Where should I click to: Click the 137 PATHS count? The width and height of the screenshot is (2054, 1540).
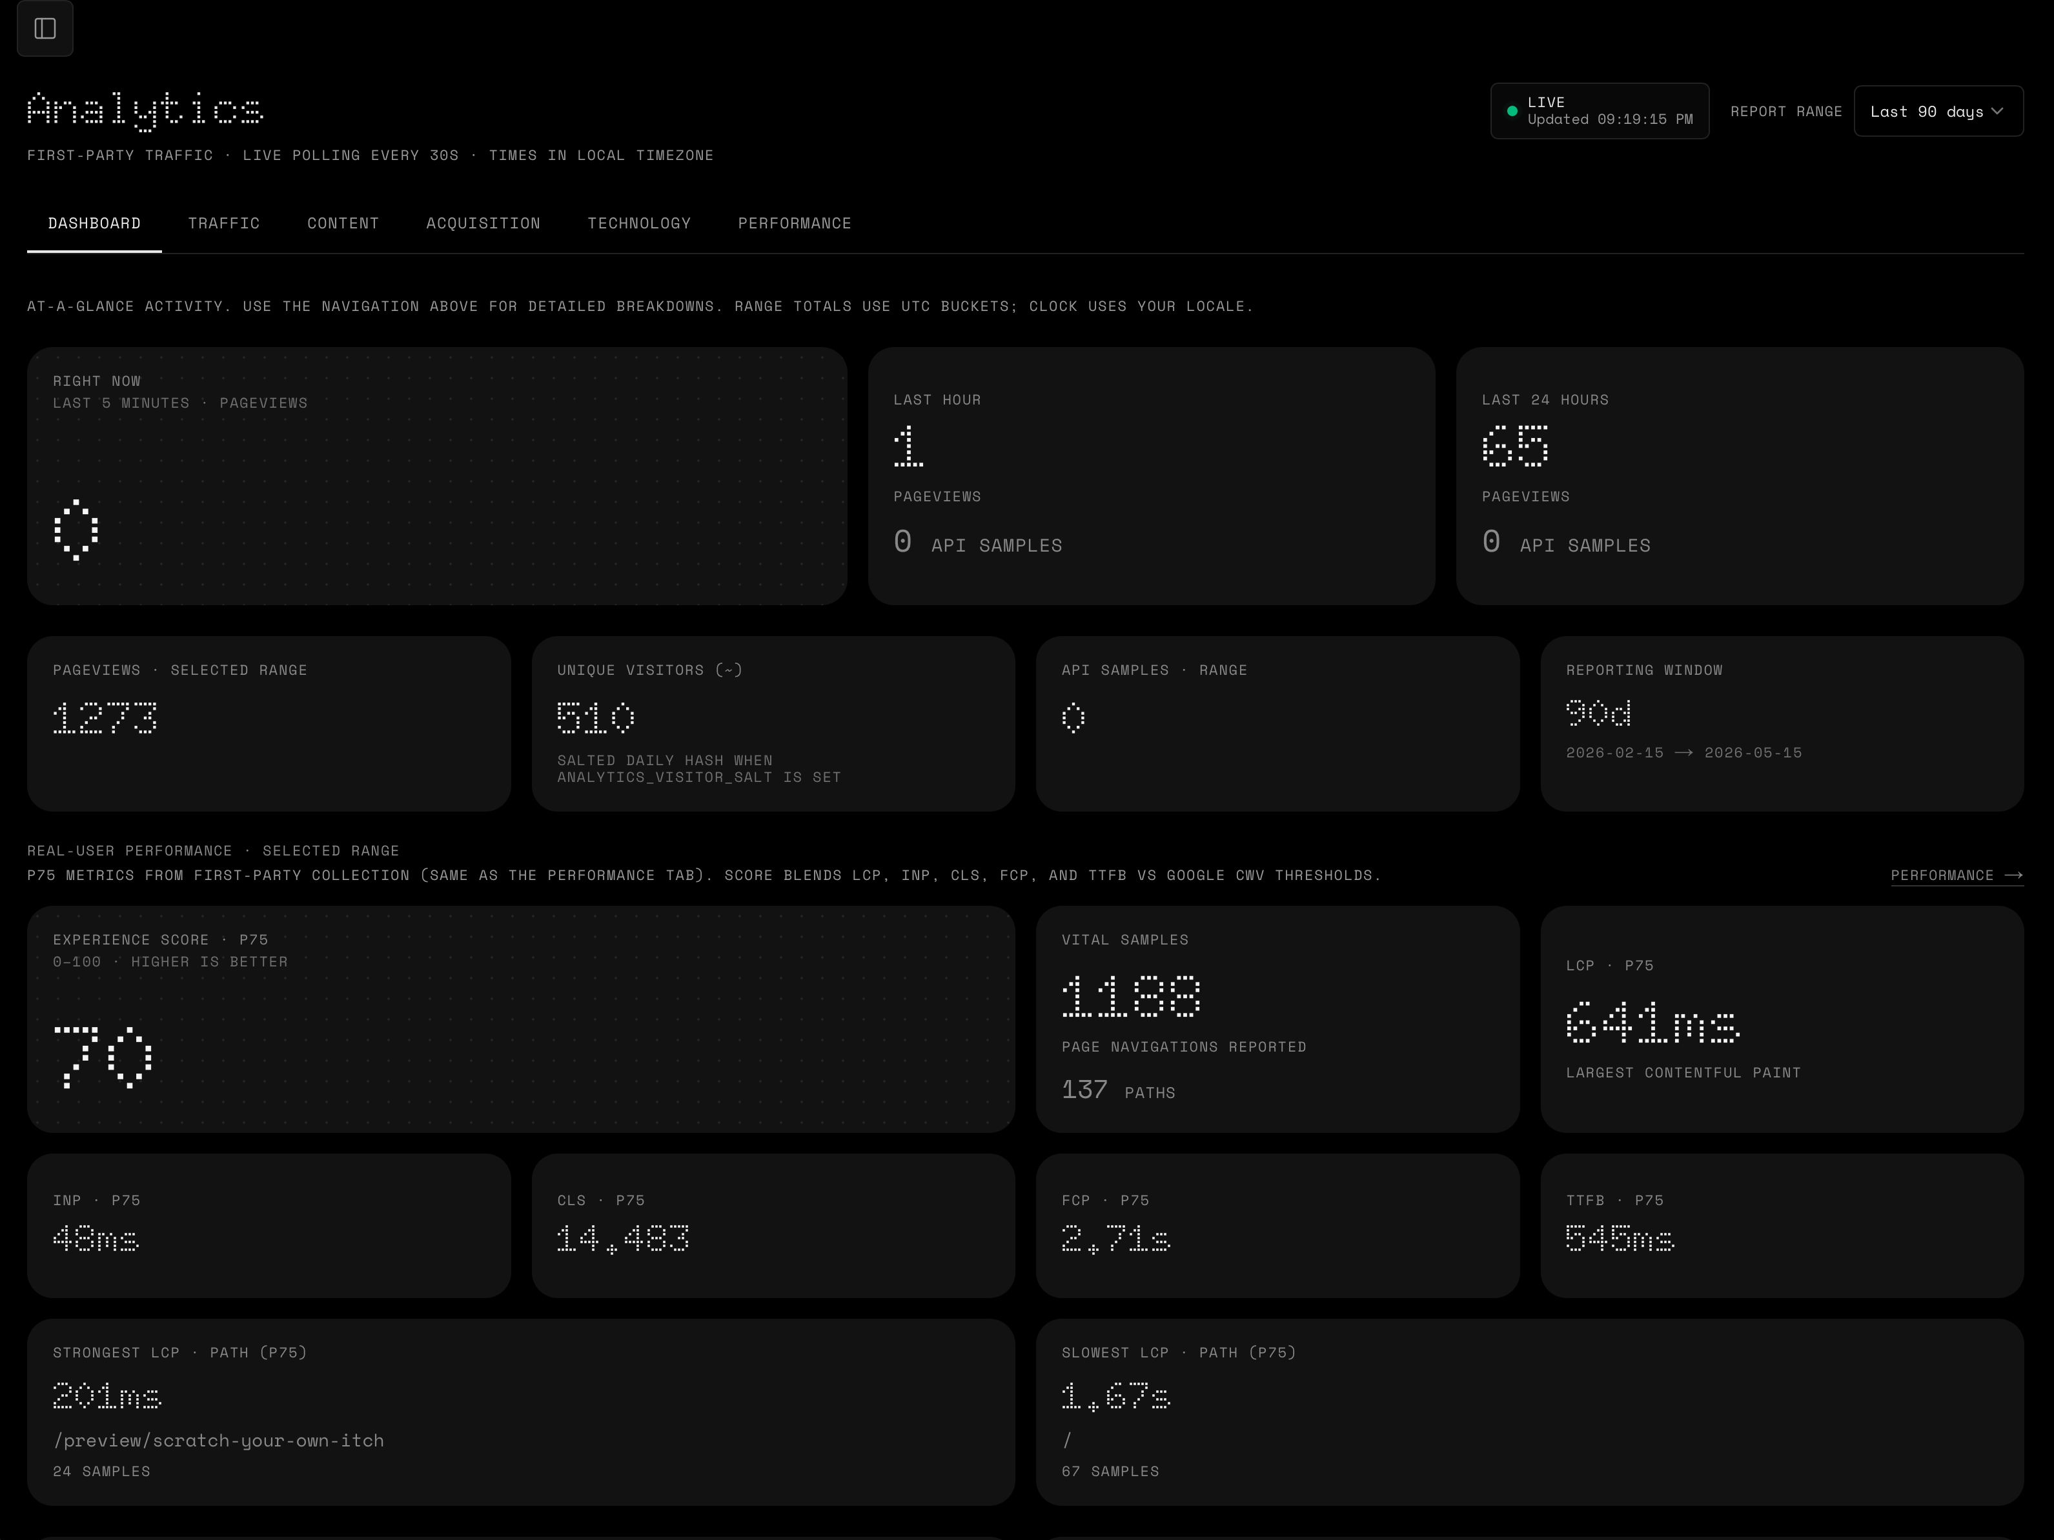coord(1118,1090)
